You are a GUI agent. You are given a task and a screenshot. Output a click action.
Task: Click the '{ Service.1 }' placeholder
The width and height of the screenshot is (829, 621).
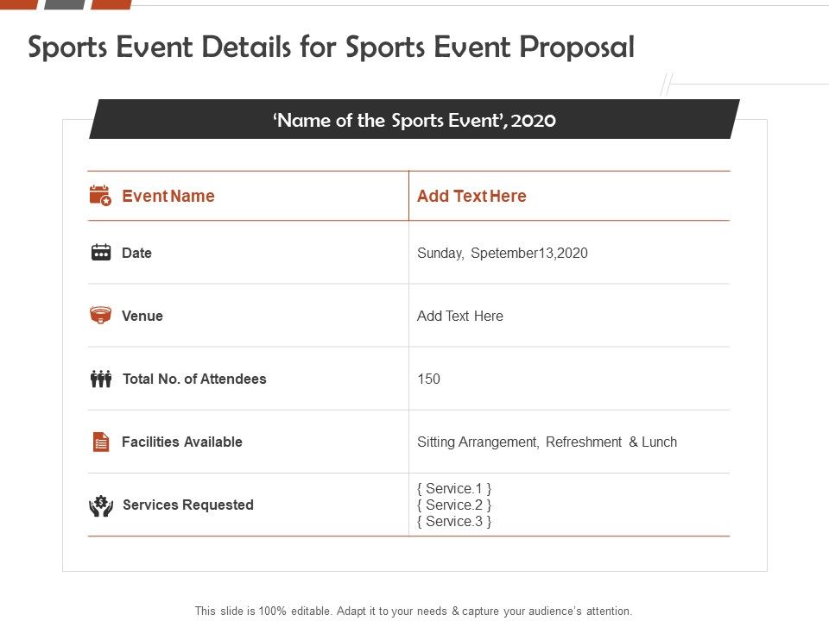point(453,488)
